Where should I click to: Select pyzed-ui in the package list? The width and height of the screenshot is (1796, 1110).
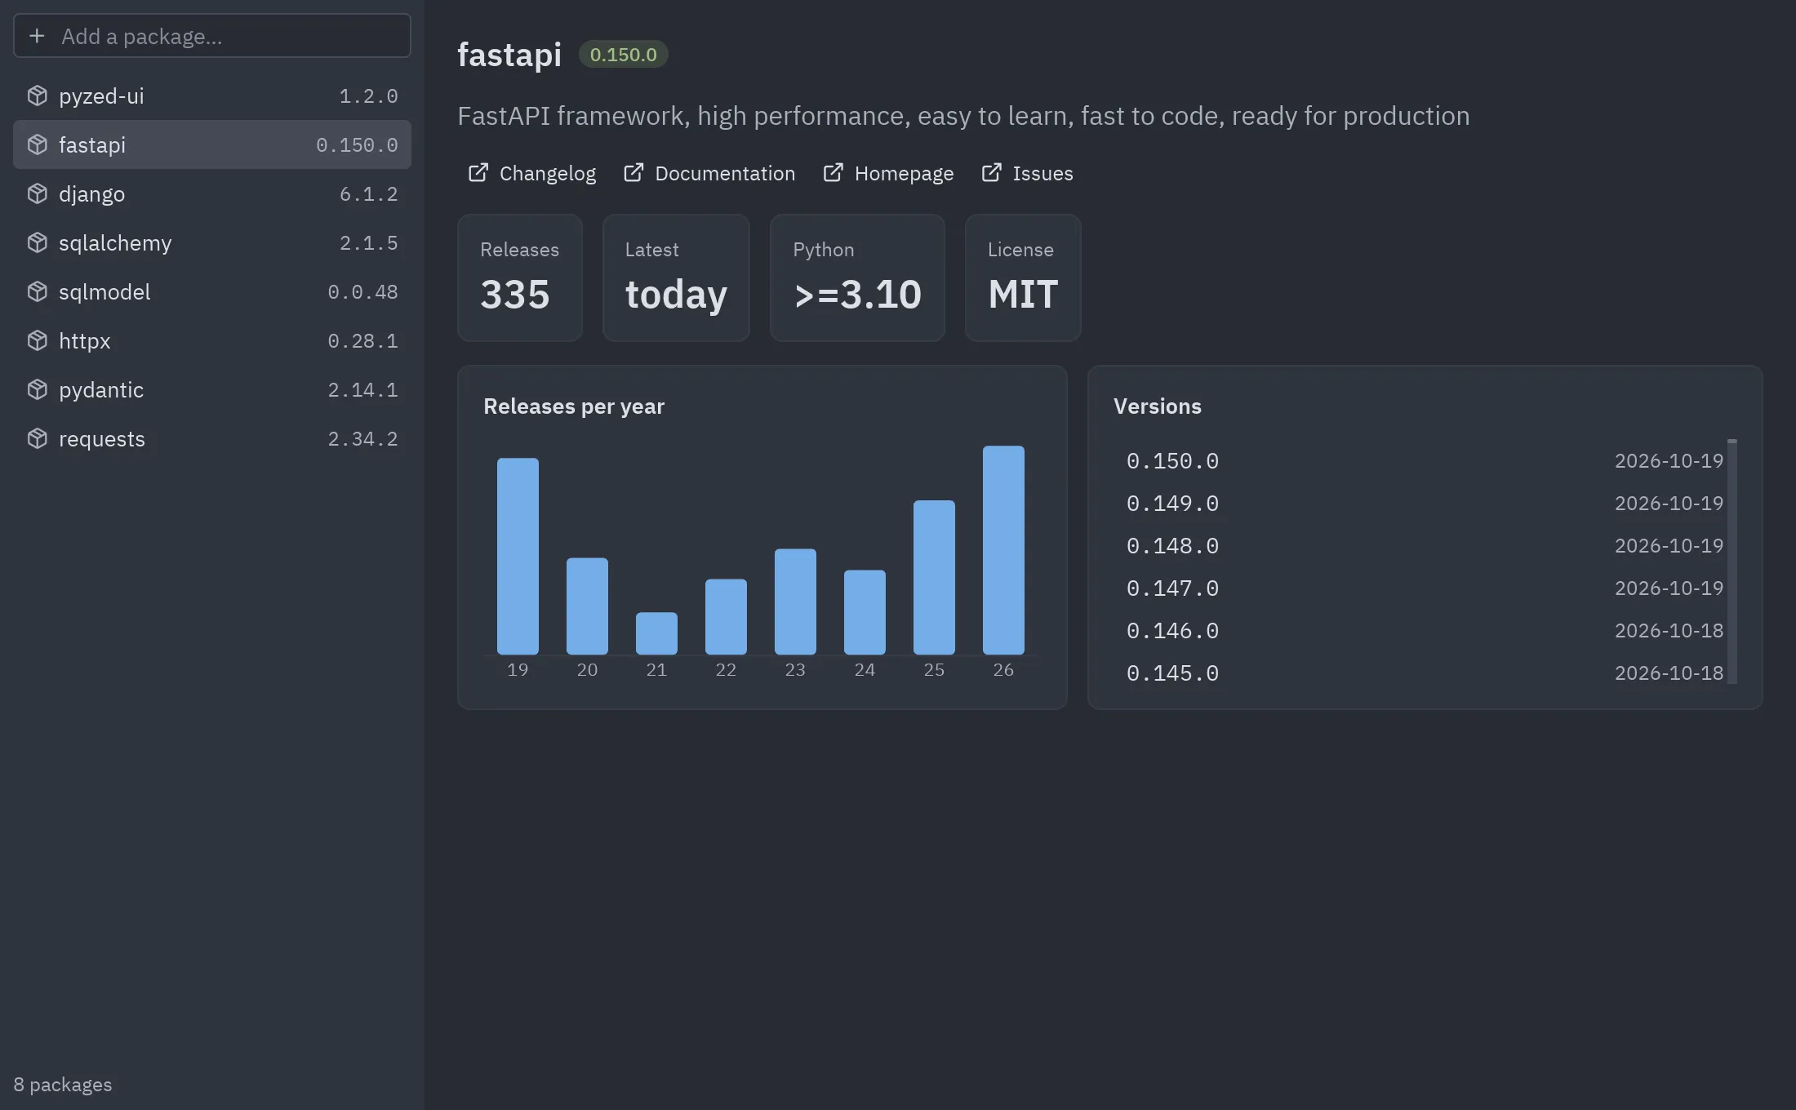tap(212, 95)
